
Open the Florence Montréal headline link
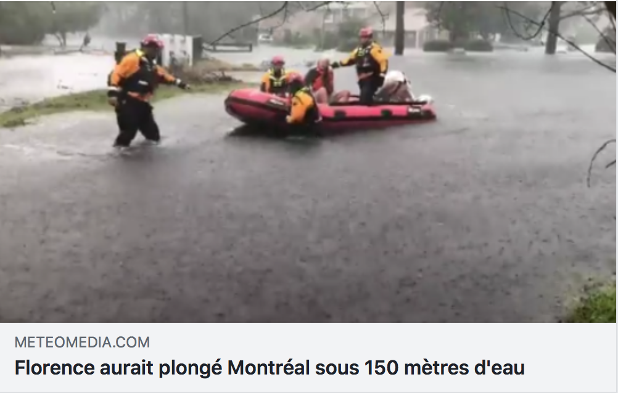270,368
